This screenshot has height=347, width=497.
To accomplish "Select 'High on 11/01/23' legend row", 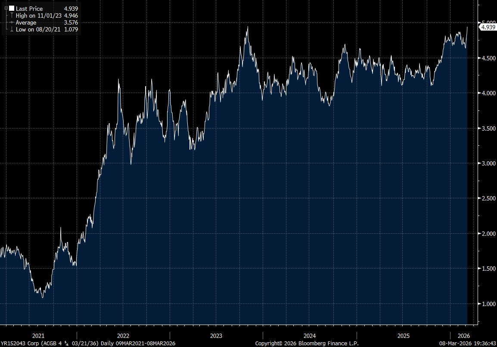I will 39,16.
